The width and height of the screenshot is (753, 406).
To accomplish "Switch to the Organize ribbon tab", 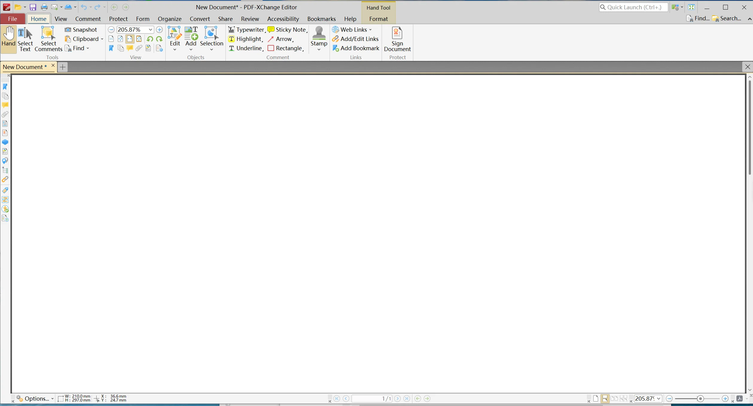I will pos(169,19).
